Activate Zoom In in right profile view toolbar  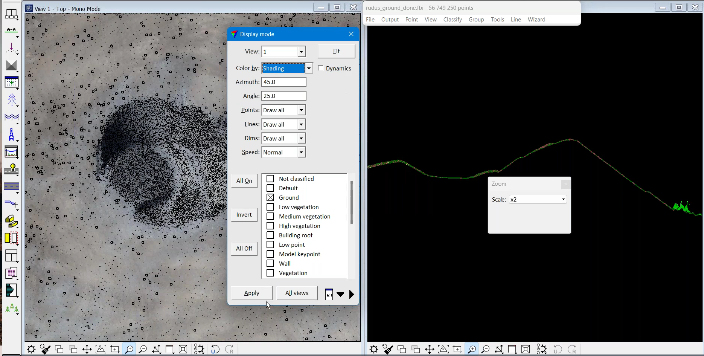point(471,349)
